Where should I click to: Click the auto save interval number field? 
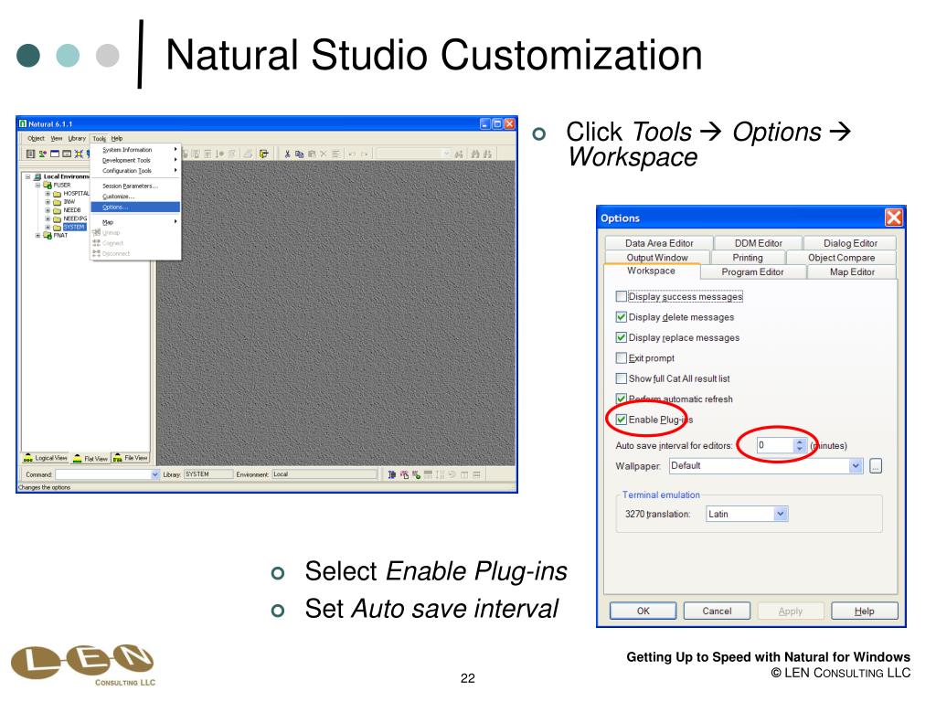pyautogui.click(x=775, y=445)
